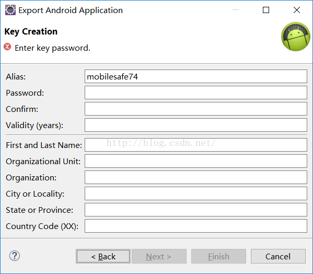This screenshot has width=313, height=274.
Task: Minimize the export dialog window
Action: (x=236, y=10)
